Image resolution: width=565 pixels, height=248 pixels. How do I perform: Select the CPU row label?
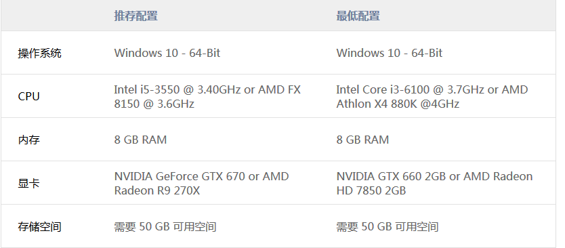pos(29,97)
